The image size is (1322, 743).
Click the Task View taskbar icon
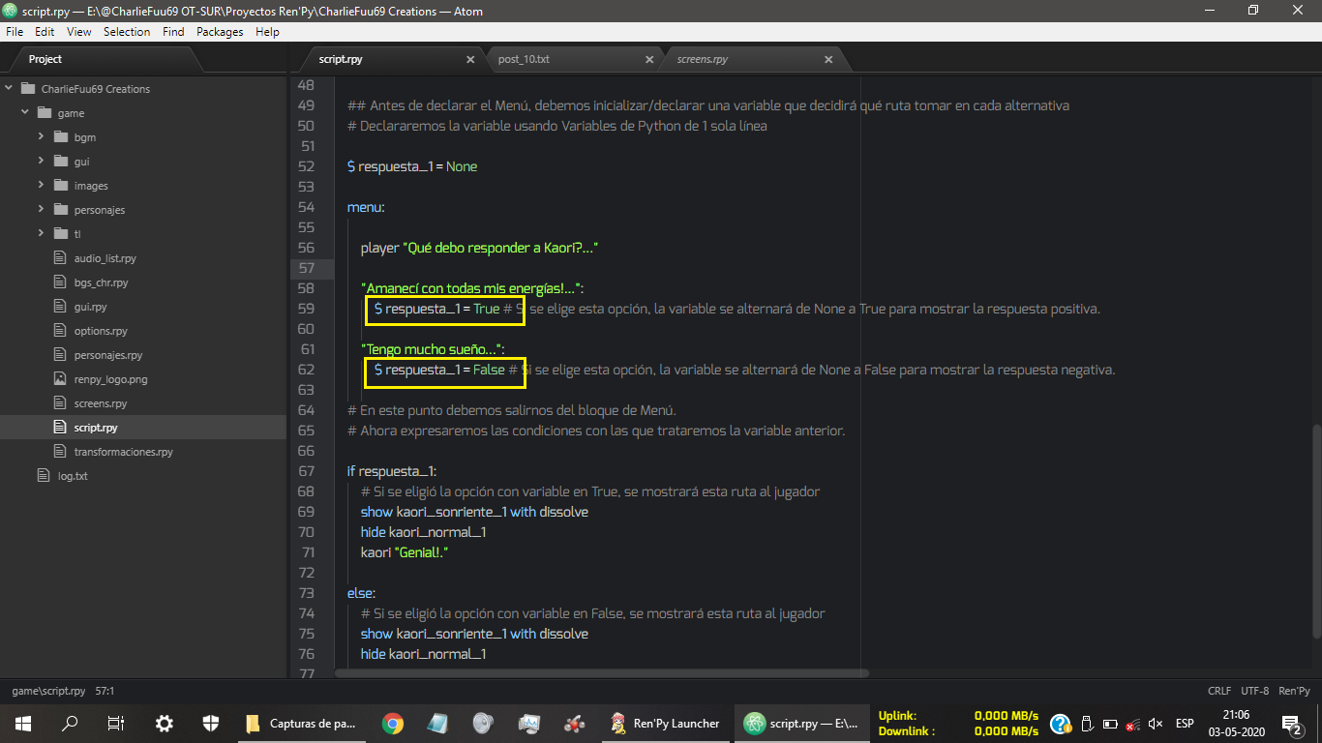pos(116,723)
